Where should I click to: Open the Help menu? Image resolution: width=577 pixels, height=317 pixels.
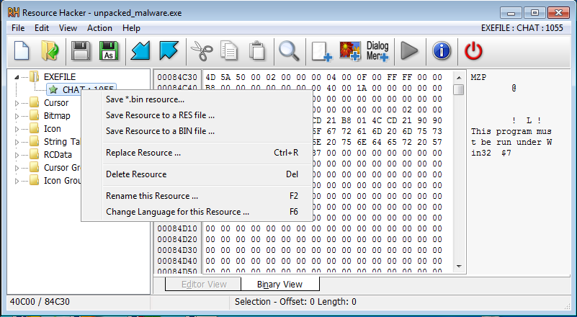[131, 28]
